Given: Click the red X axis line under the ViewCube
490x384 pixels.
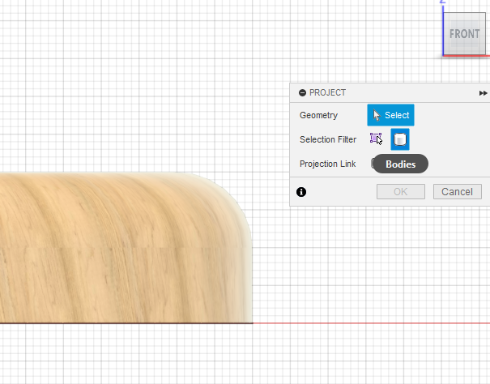Looking at the screenshot, I should [x=466, y=57].
